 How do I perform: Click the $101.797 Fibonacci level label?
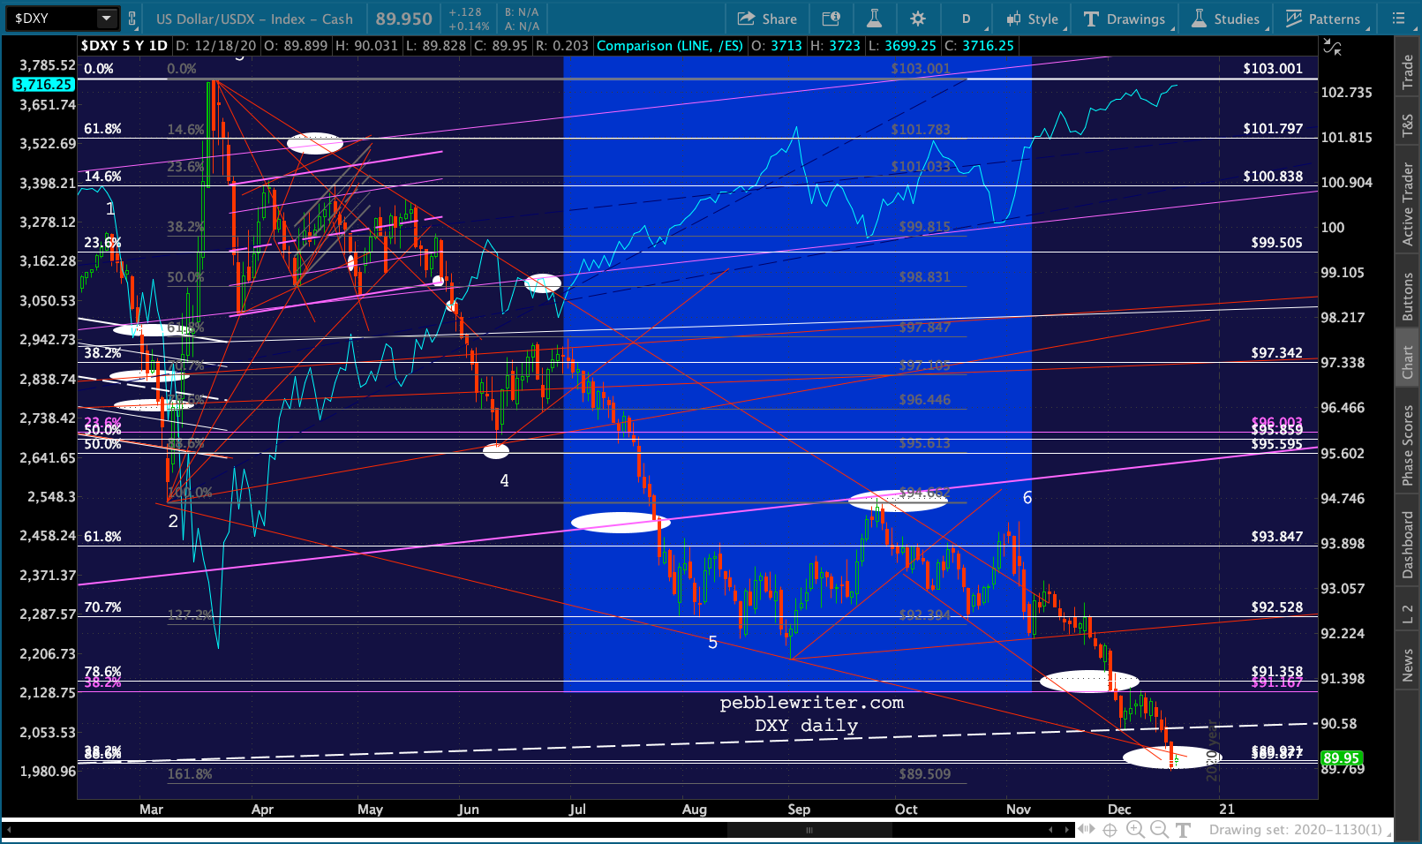pos(1272,128)
